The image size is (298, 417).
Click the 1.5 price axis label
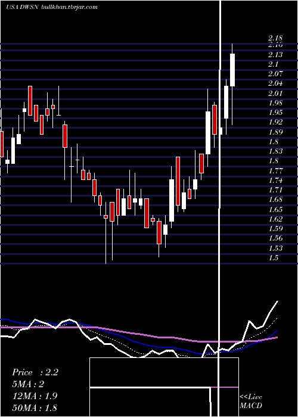tap(273, 258)
